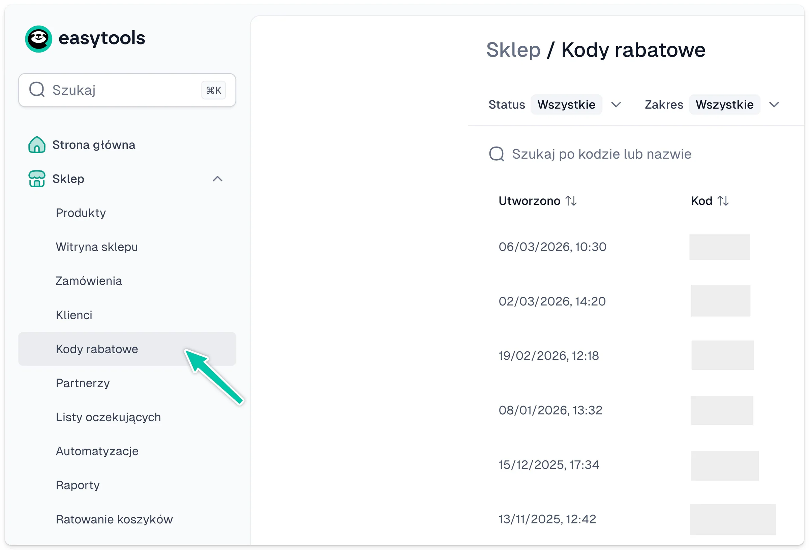Sort by Kod using its arrows icon

(x=723, y=201)
